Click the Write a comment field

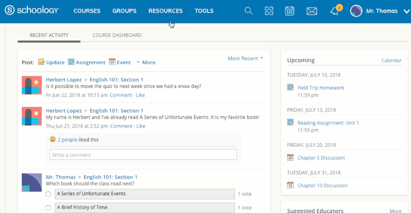click(143, 154)
